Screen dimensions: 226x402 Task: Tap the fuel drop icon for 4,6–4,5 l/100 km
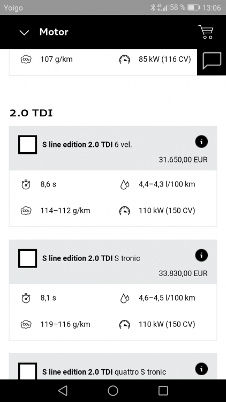(125, 298)
